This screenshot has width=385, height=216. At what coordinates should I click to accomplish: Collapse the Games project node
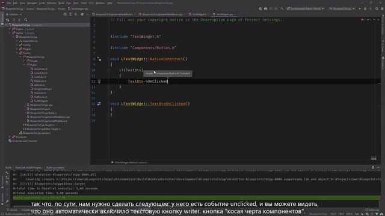pyautogui.click(x=10, y=33)
